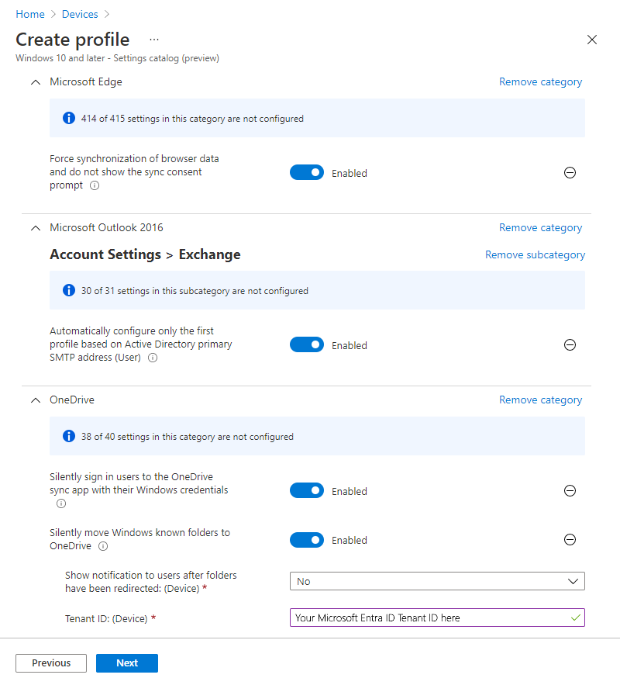Screen dimensions: 620x685
Task: Click the info icon on the sync consent prompt setting
Action: pos(94,185)
